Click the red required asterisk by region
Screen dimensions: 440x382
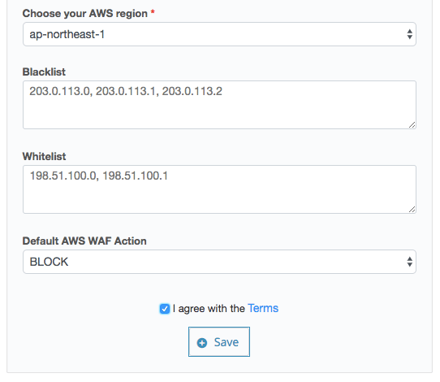(x=153, y=12)
